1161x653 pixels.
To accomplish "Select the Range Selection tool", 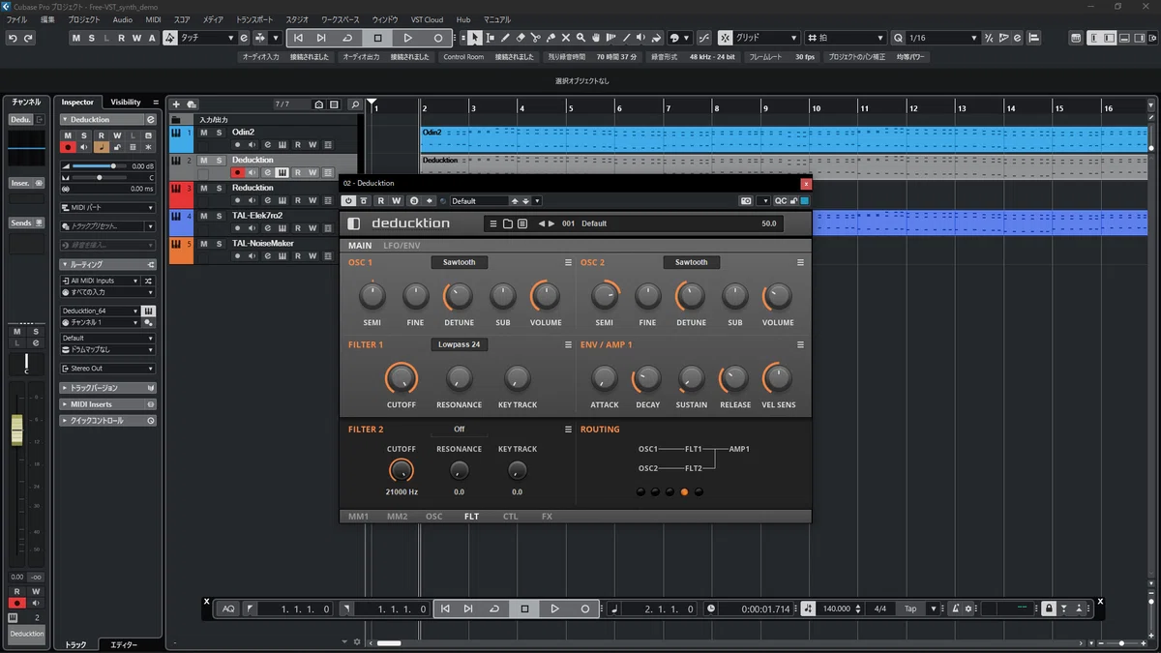I will click(x=491, y=38).
